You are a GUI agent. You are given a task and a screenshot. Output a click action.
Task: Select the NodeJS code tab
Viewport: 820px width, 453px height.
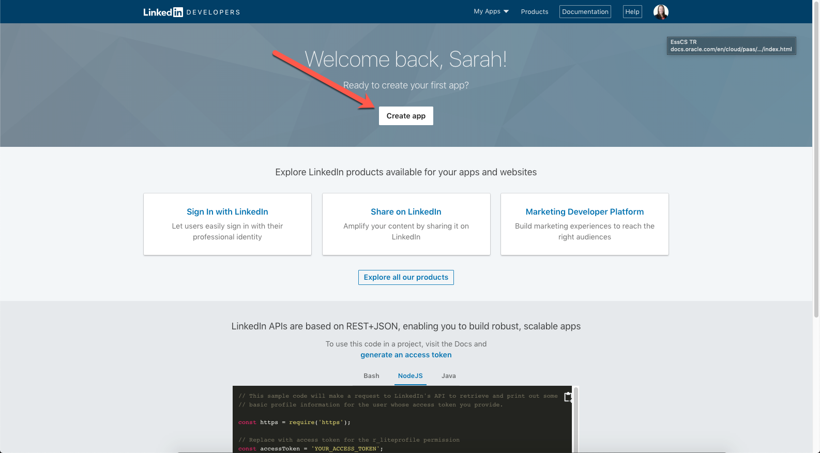(410, 376)
